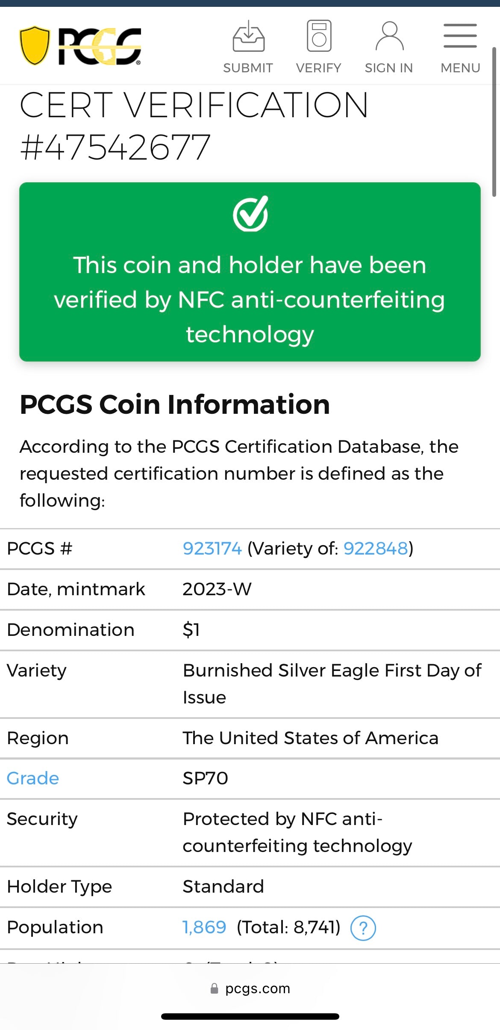Switch to the VERIFY navigation tab
The image size is (500, 1030).
(x=318, y=68)
